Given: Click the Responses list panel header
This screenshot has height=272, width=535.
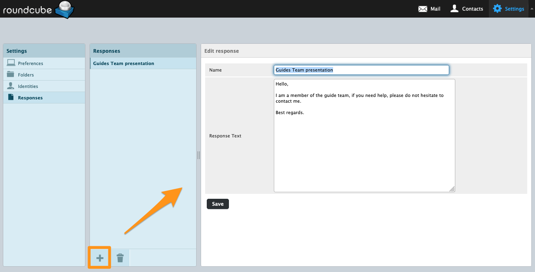Looking at the screenshot, I should click(x=107, y=51).
